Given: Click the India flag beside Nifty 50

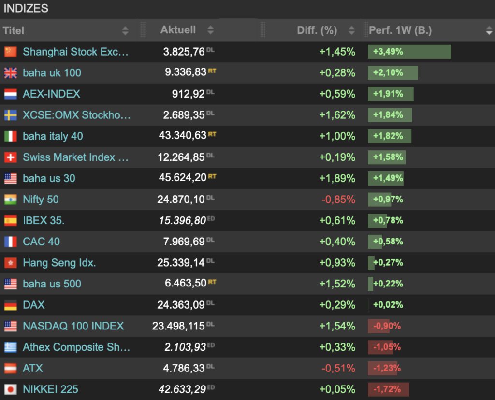Looking at the screenshot, I should (x=11, y=200).
